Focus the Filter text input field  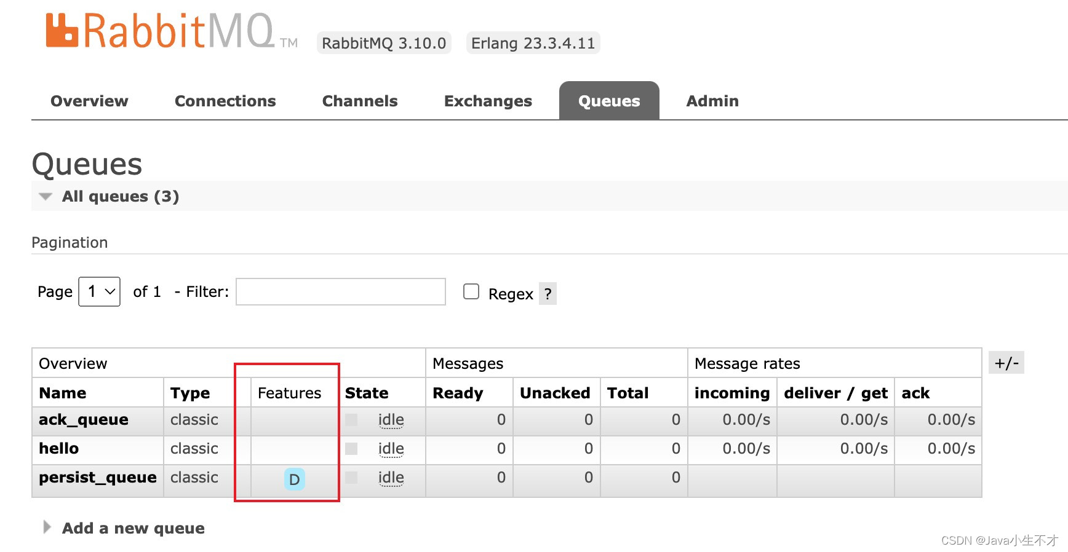(x=341, y=291)
